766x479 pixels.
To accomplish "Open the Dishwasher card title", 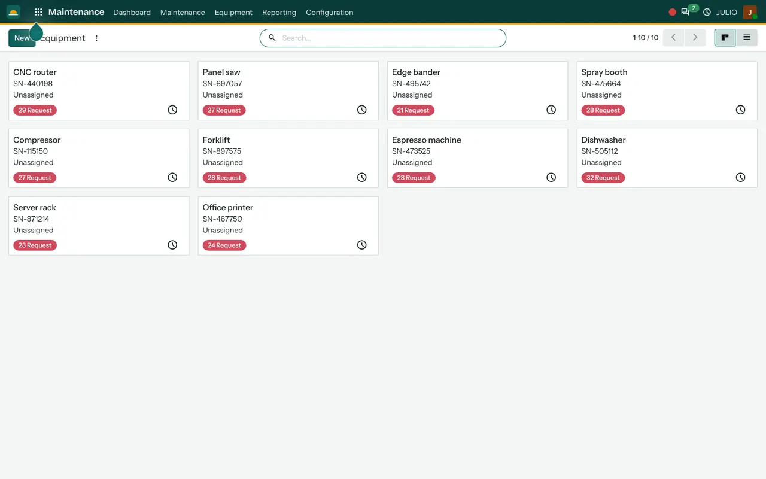I will click(603, 140).
